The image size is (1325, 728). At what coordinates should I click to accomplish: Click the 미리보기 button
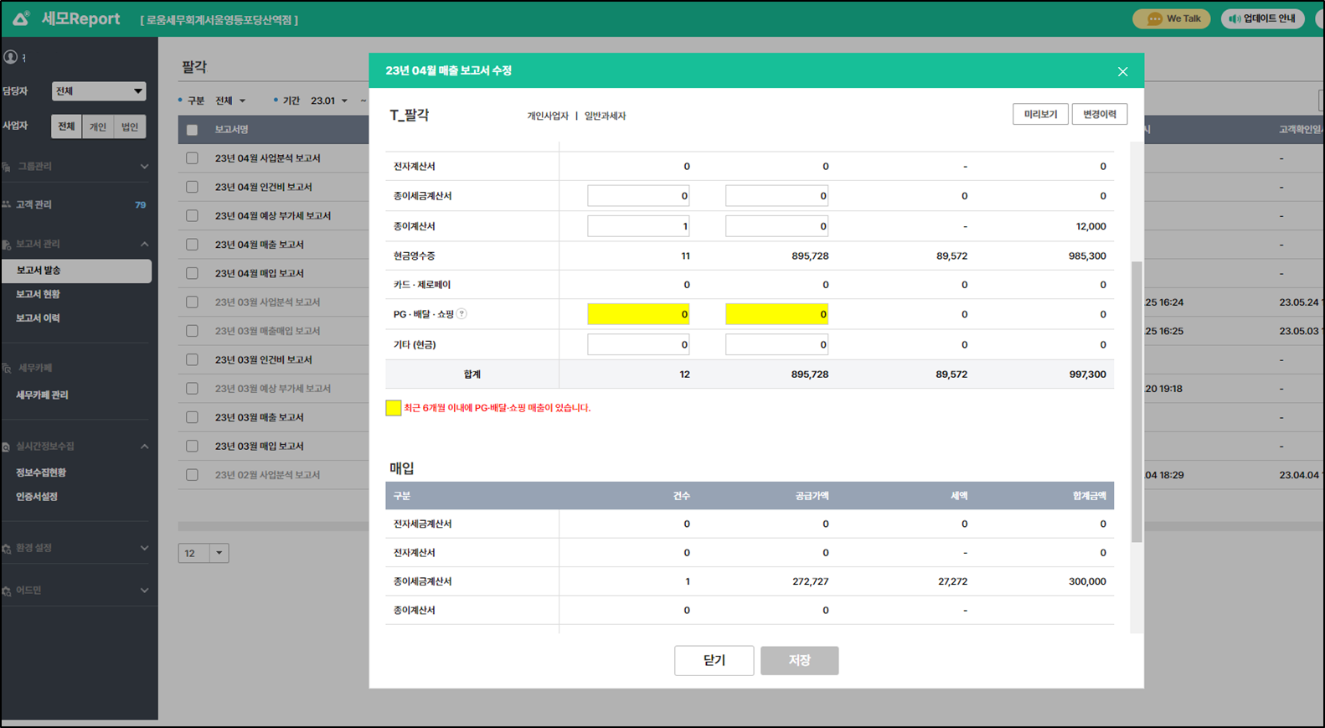coord(1040,115)
